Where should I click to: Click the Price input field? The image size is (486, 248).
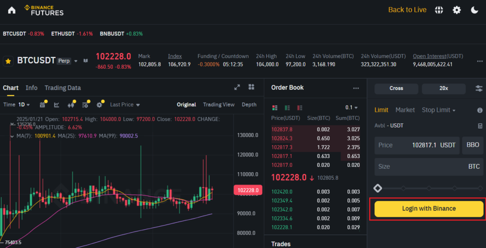coord(417,145)
